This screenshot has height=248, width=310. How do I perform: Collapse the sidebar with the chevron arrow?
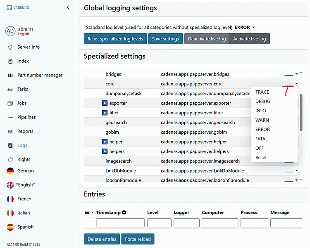tap(68, 7)
